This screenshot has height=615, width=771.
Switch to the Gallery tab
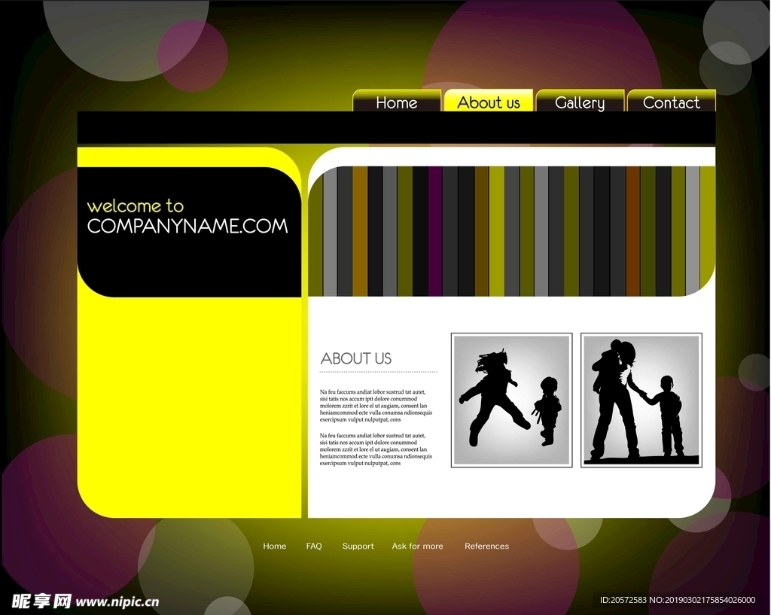click(x=580, y=101)
